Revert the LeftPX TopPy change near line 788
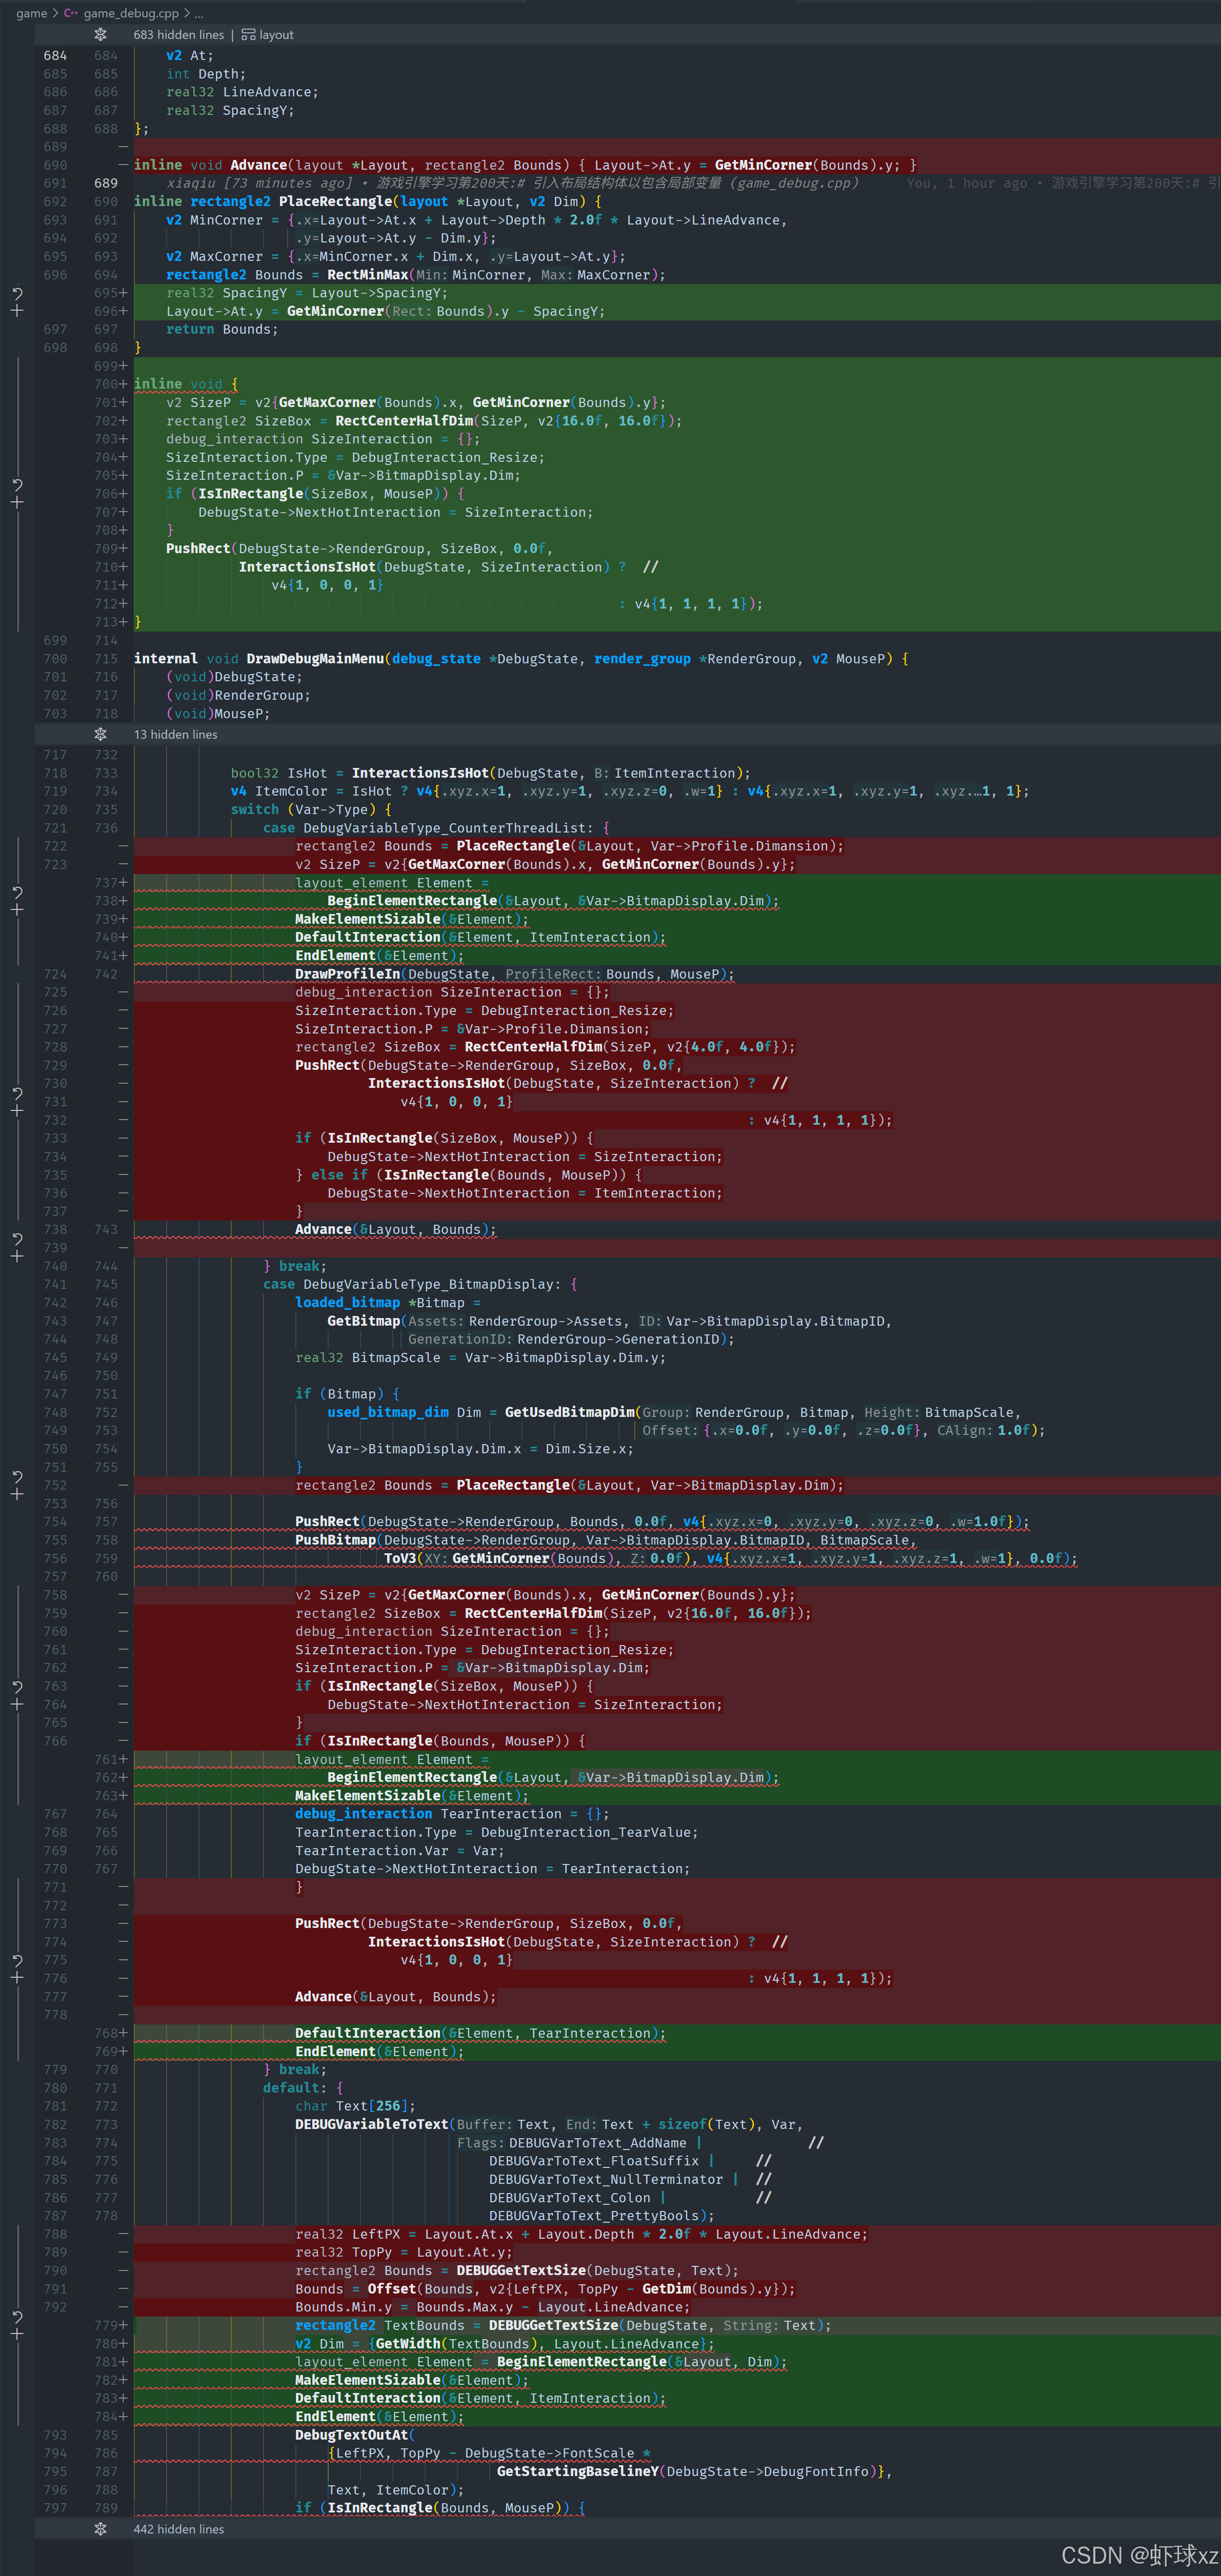 pos(17,2317)
